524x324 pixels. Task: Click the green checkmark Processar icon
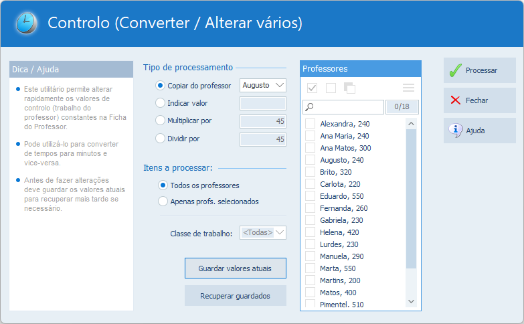[x=456, y=70]
